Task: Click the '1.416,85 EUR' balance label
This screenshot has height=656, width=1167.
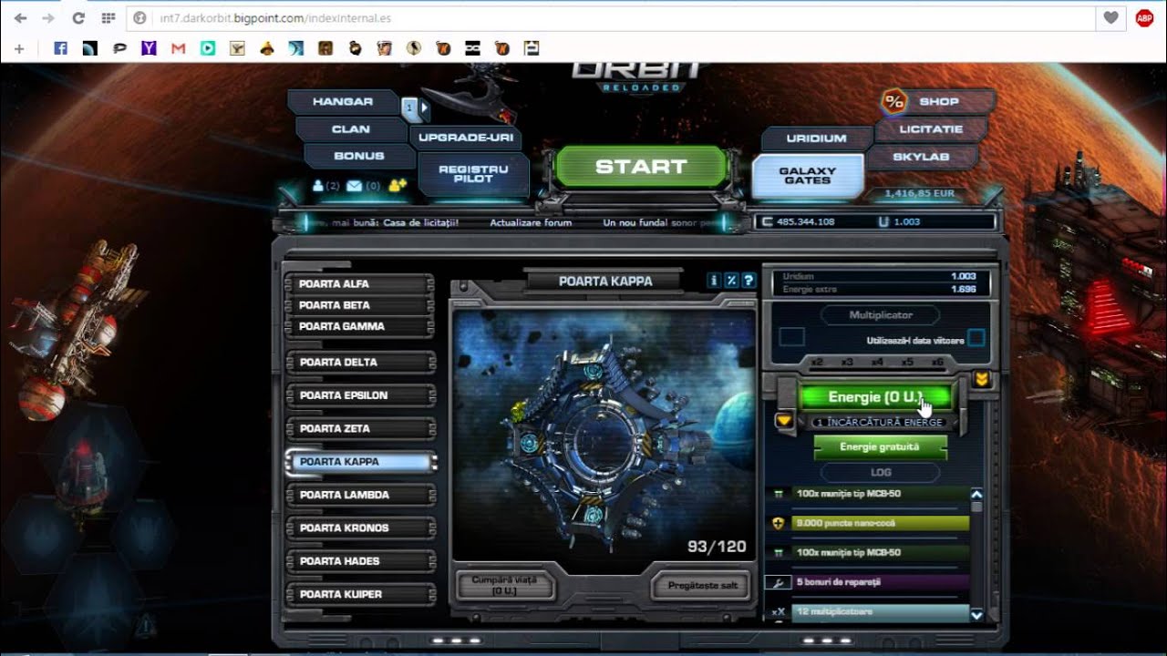Action: point(921,194)
